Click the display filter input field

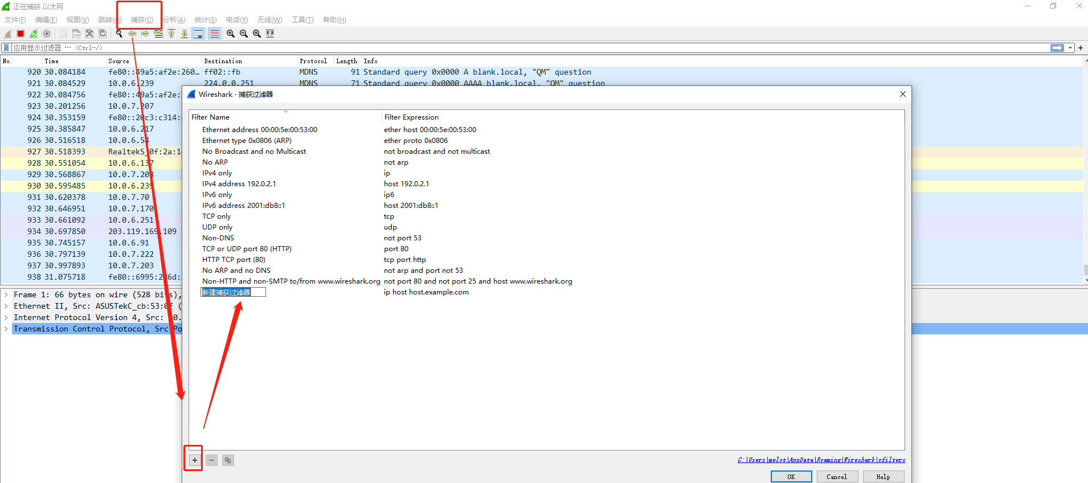point(530,48)
